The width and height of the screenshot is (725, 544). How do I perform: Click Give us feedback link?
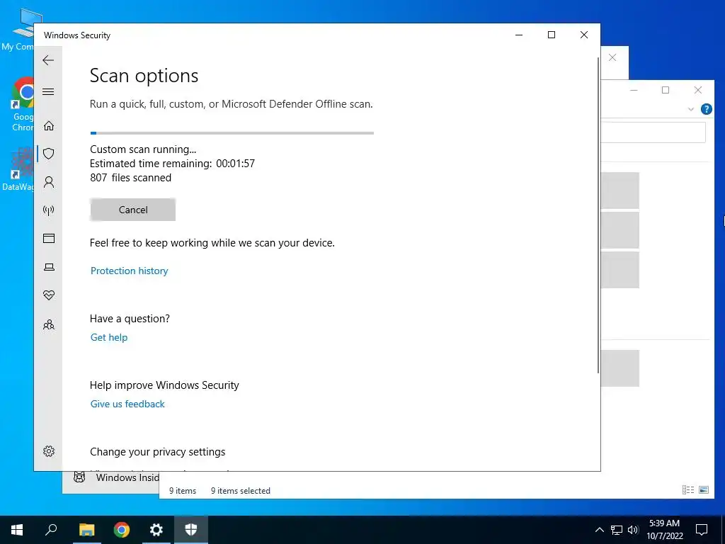click(127, 404)
